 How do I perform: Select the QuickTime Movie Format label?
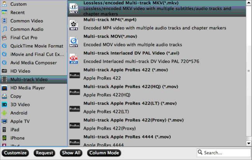click(x=37, y=46)
